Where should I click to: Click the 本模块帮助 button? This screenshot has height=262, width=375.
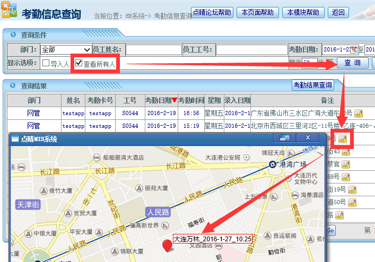click(303, 12)
